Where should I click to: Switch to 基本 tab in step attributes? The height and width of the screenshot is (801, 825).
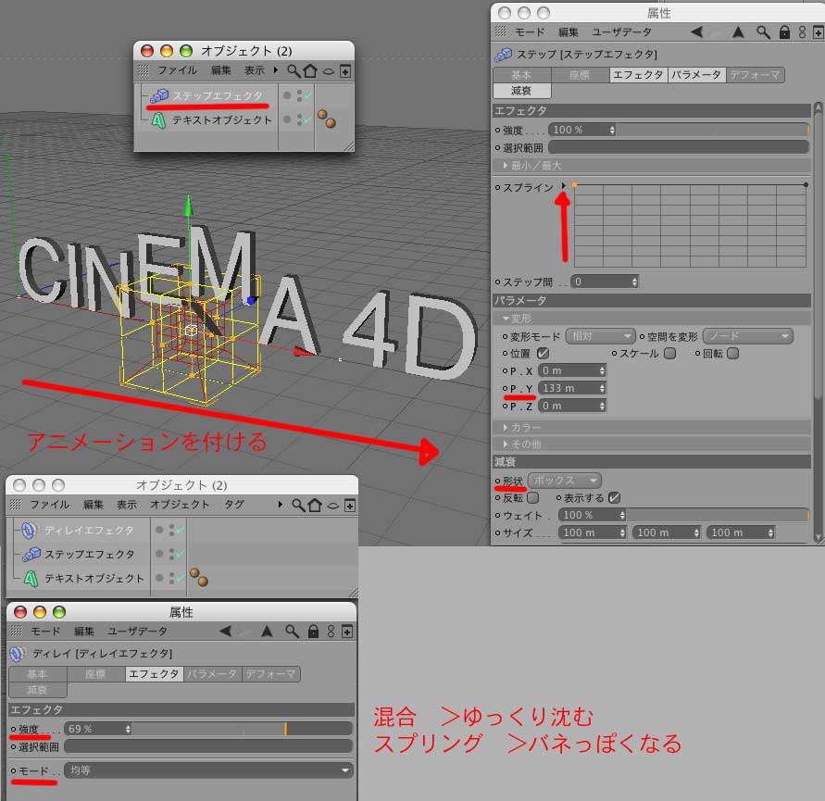[x=521, y=75]
